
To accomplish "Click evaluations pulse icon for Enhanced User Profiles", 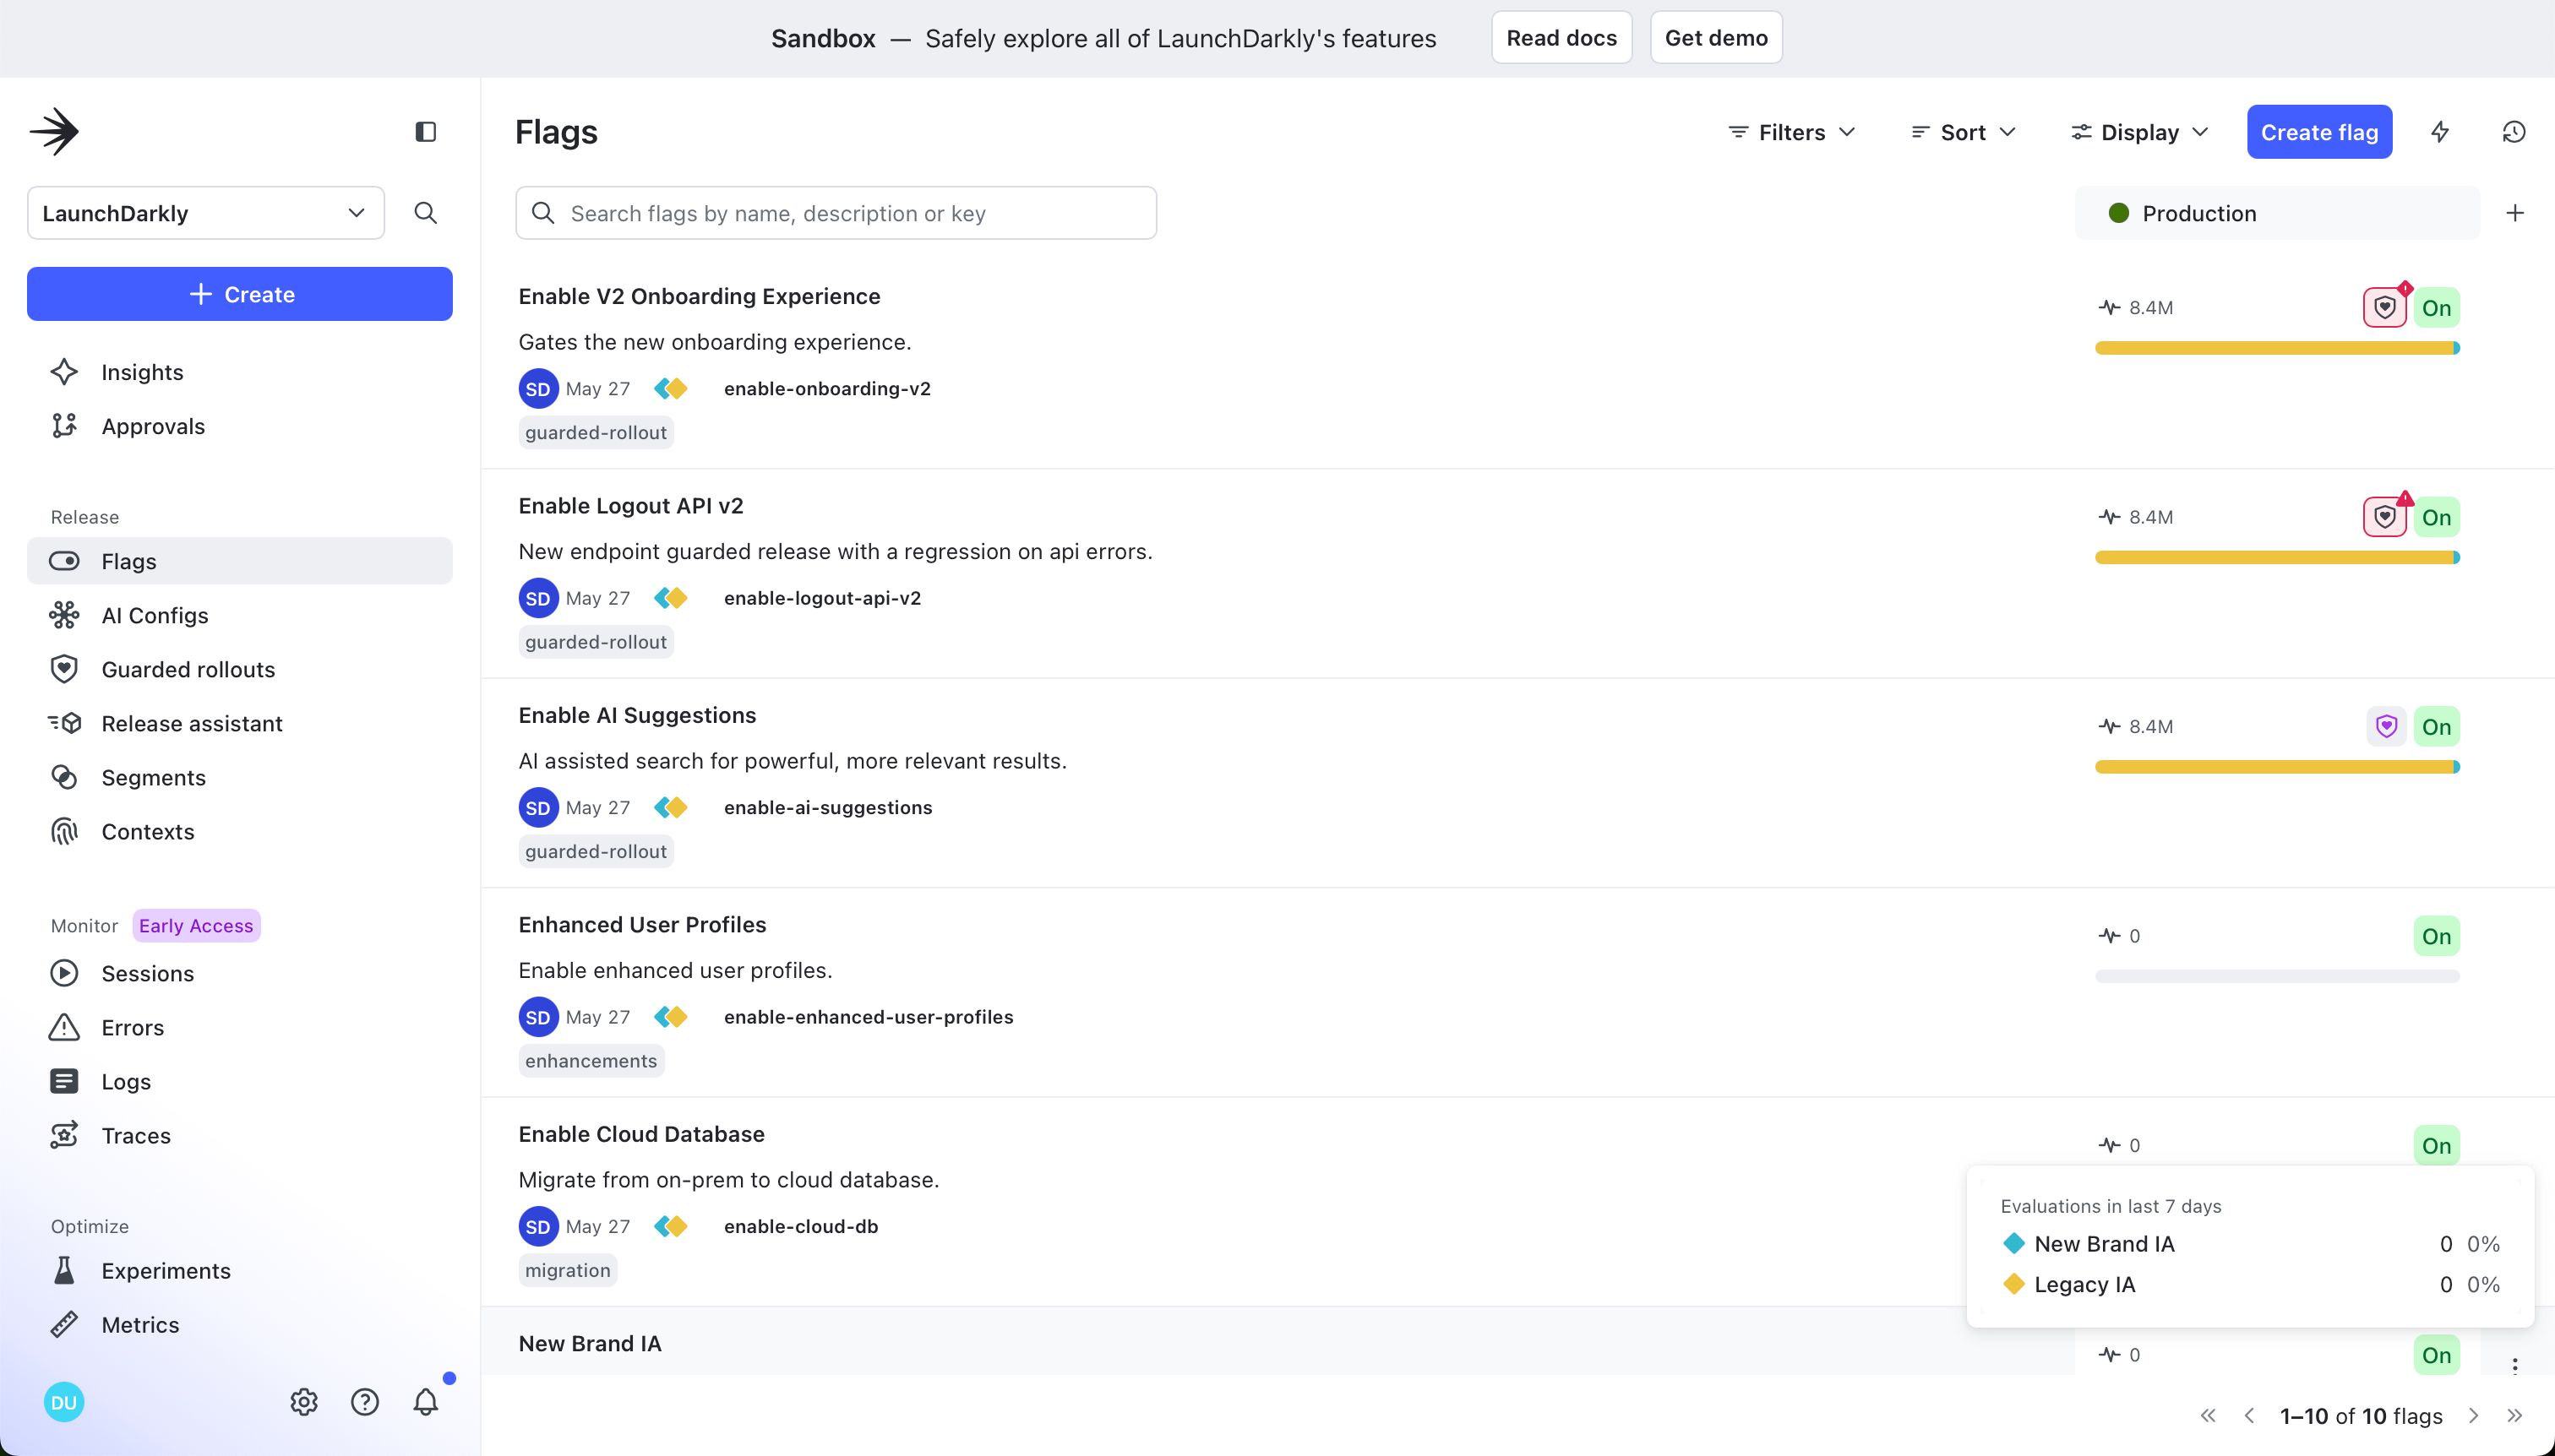I will click(x=2109, y=936).
